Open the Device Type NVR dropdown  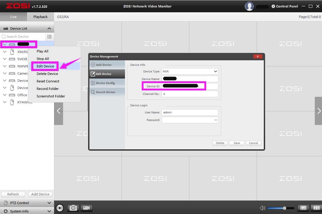click(x=190, y=71)
